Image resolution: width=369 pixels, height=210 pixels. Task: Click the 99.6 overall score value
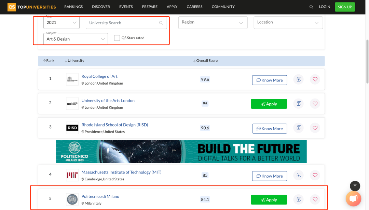[205, 79]
